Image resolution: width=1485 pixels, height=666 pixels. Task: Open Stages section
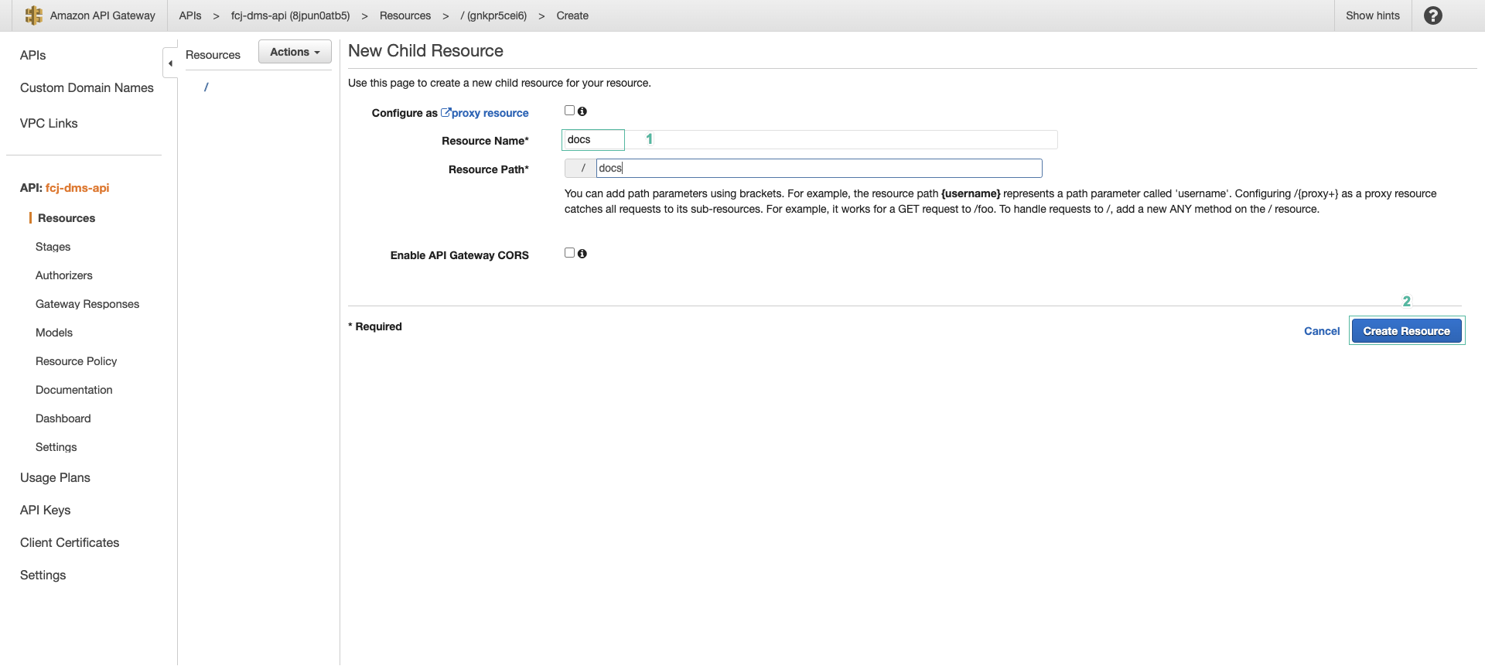click(53, 247)
